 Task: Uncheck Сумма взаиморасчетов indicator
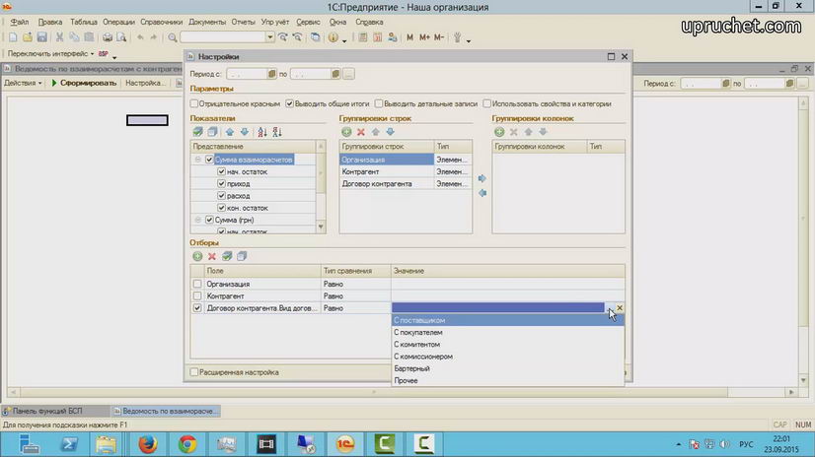click(209, 160)
